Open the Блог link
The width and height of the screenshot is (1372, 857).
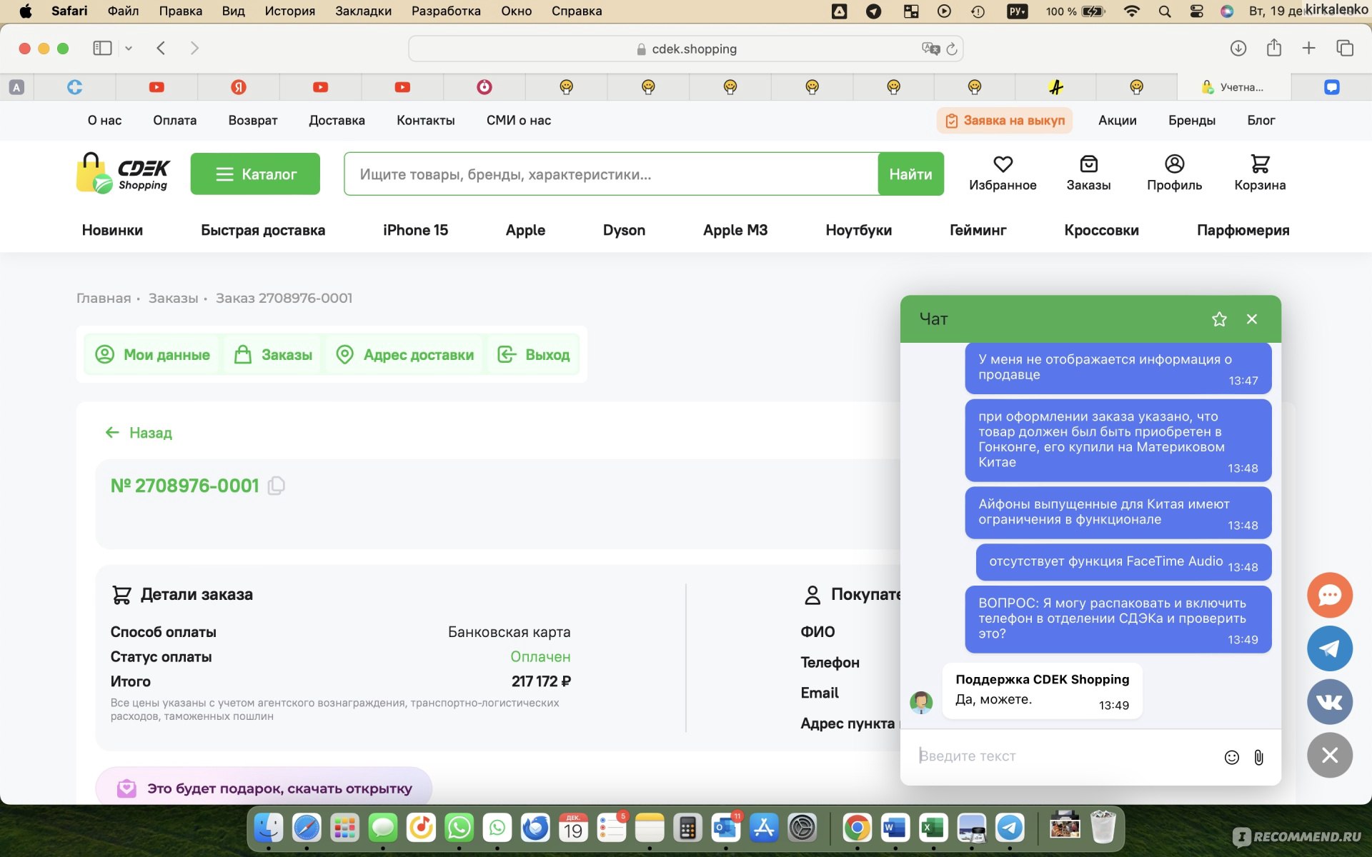pos(1261,121)
